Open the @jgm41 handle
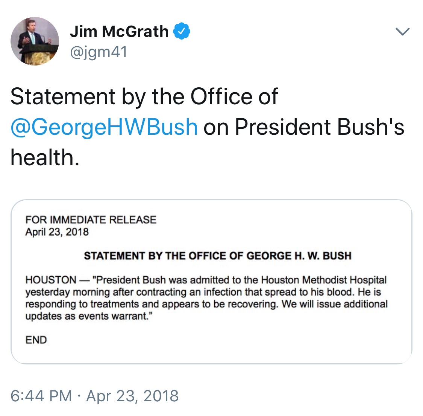This screenshot has height=416, width=423. (99, 52)
